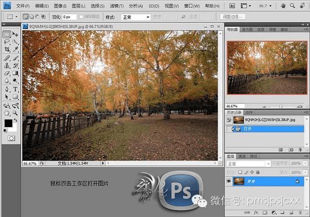Toggle lock transparent pixels in Layers panel
The height and width of the screenshot is (217, 310).
coord(240,172)
